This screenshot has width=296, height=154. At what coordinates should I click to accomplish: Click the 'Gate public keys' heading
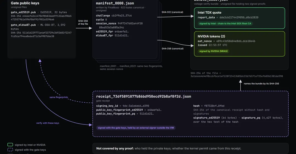(x=25, y=3)
